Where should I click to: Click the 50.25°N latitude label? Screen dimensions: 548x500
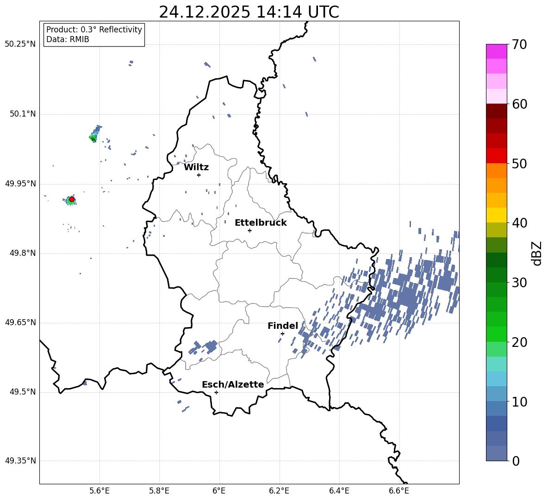[x=20, y=44]
